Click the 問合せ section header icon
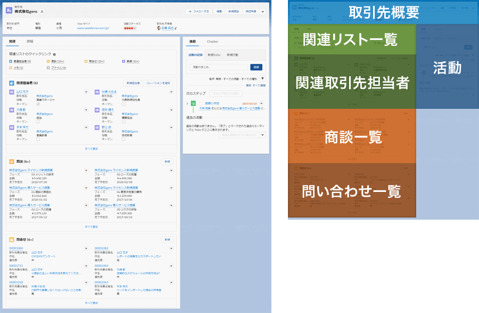The width and height of the screenshot is (479, 313). pyautogui.click(x=12, y=239)
